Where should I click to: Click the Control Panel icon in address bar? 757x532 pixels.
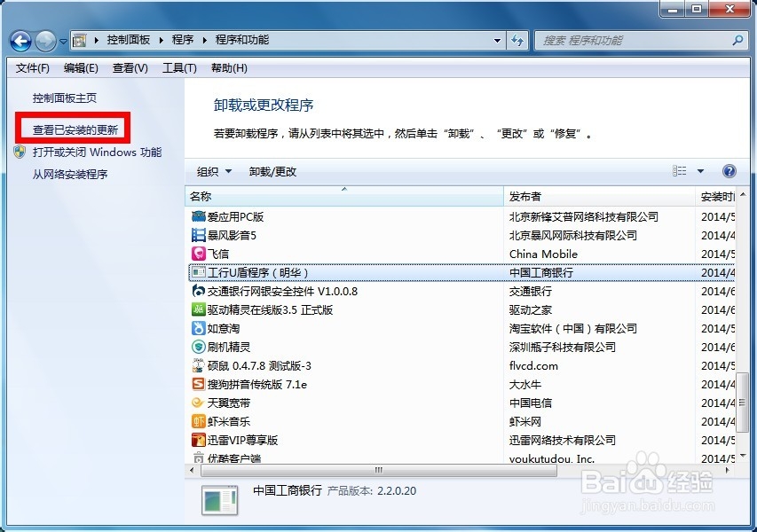point(80,40)
